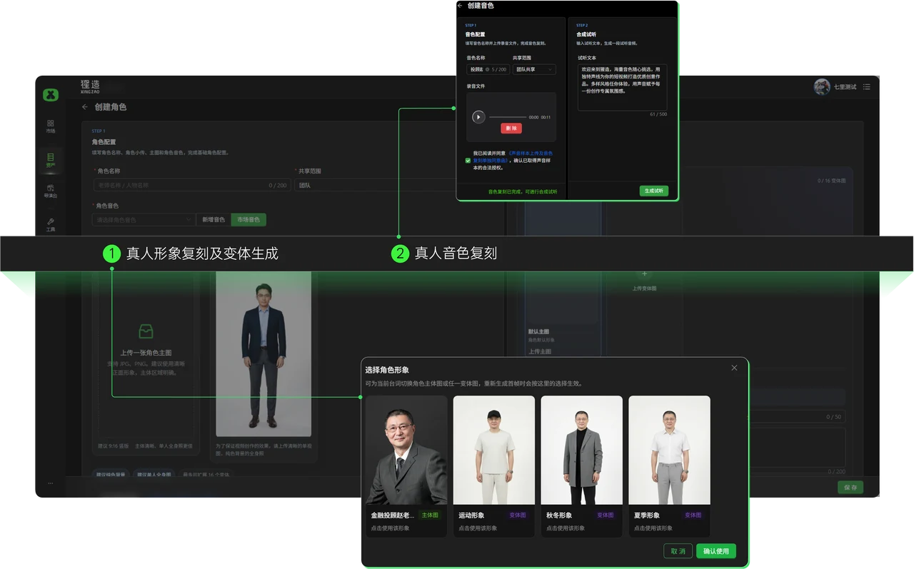Click 取消 in the dialog
The image size is (914, 569).
tap(678, 551)
